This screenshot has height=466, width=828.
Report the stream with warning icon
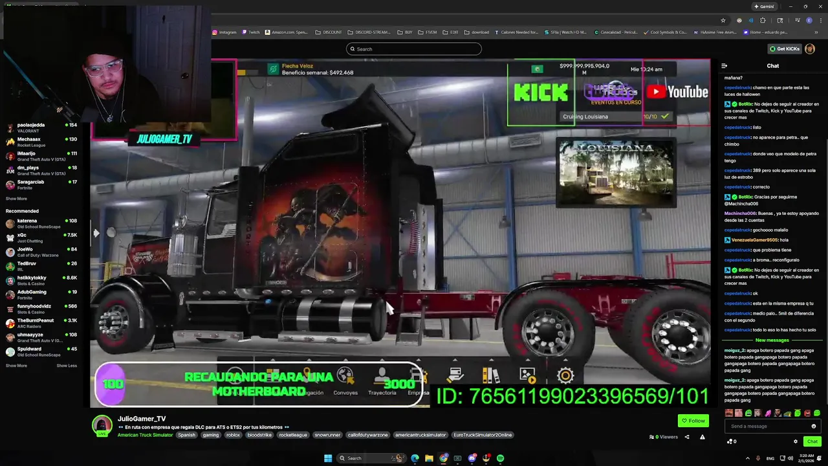click(702, 437)
